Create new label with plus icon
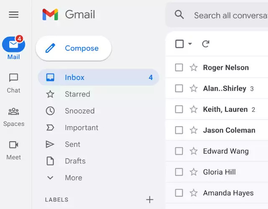The width and height of the screenshot is (268, 209). point(149,200)
